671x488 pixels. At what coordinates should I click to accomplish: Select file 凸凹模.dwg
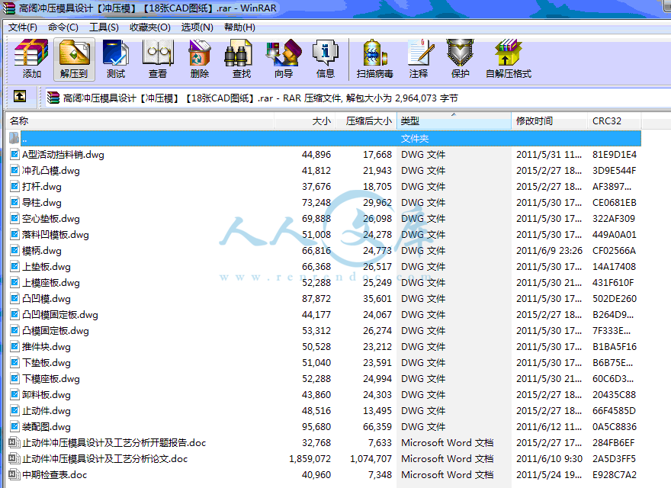47,299
